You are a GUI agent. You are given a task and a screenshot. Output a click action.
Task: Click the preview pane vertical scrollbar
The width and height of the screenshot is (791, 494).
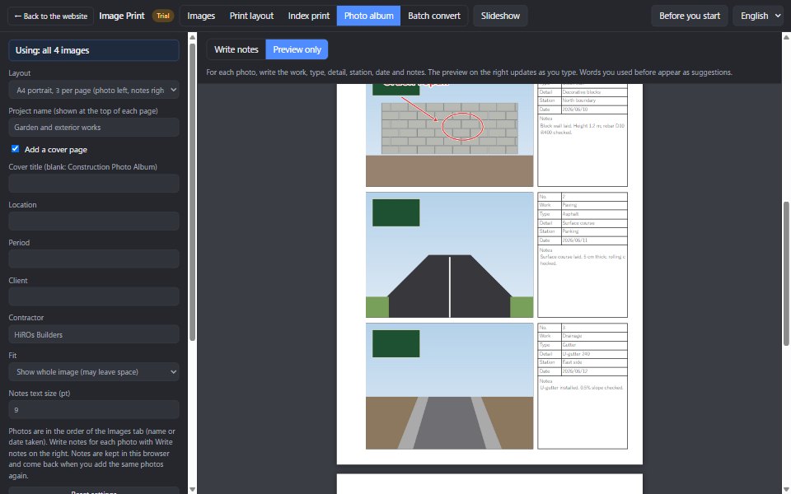click(786, 273)
